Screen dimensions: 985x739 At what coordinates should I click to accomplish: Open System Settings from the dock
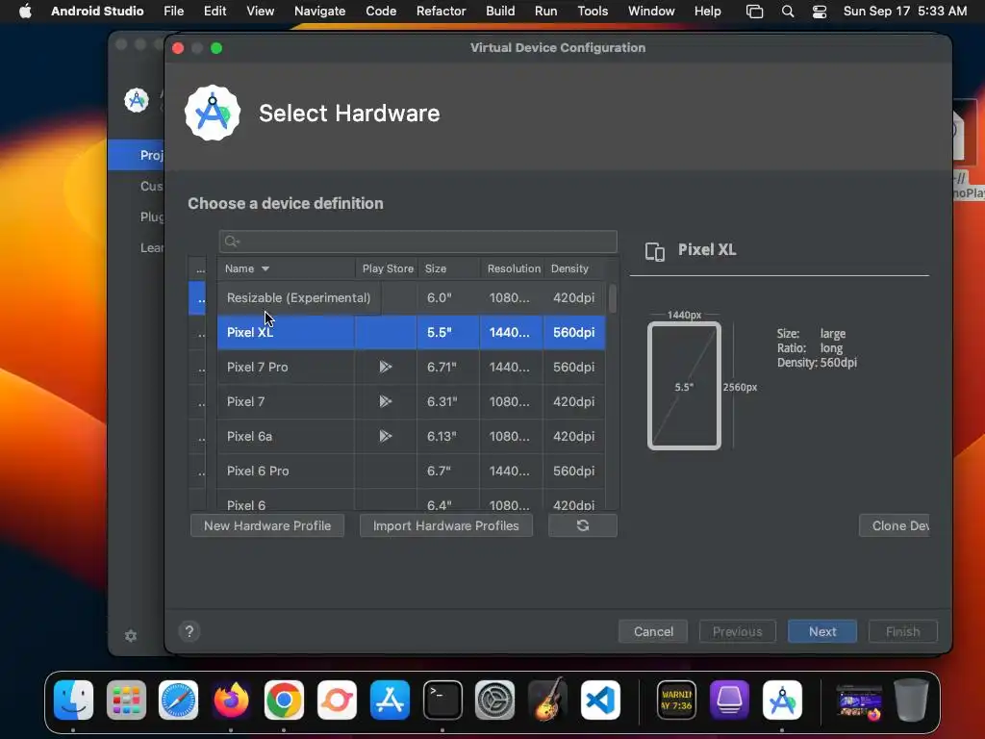(495, 700)
